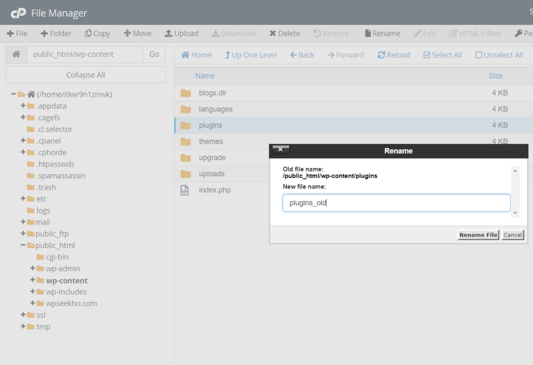533x365 pixels.
Task: Select .htpasswds in the tree
Action: point(55,164)
